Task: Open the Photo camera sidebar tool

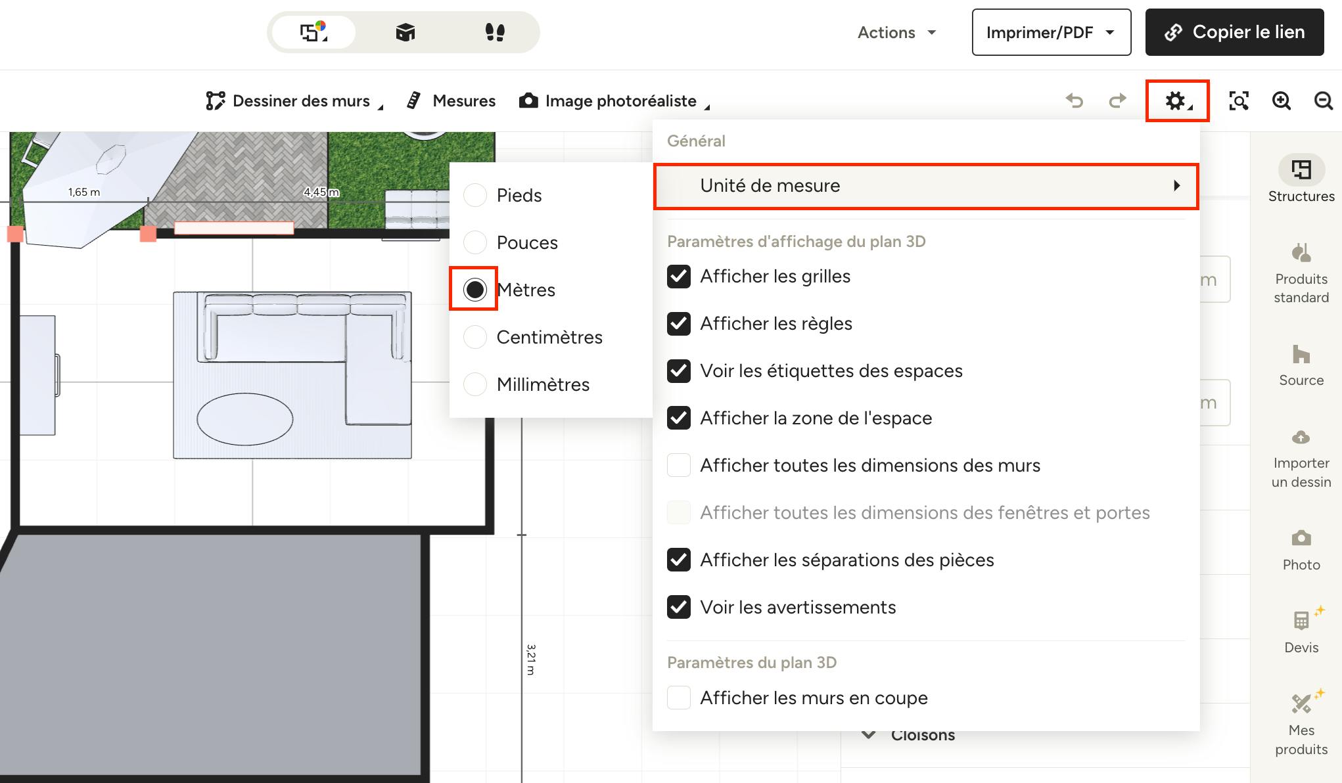Action: pos(1301,550)
